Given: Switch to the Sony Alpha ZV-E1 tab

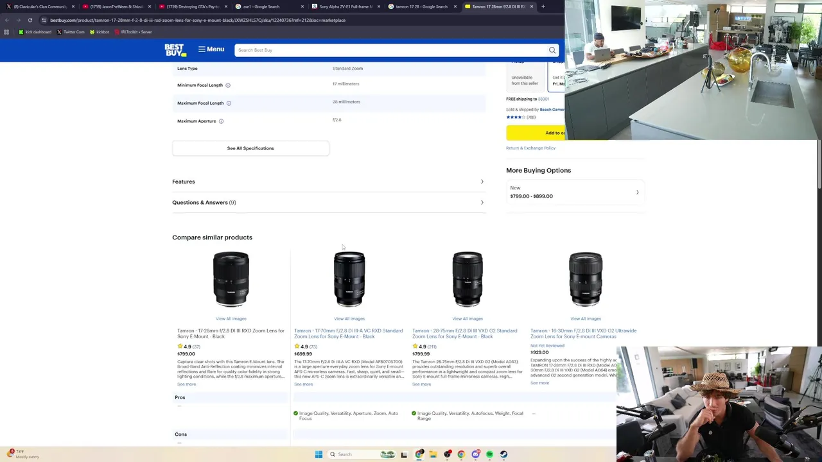Looking at the screenshot, I should click(x=345, y=6).
